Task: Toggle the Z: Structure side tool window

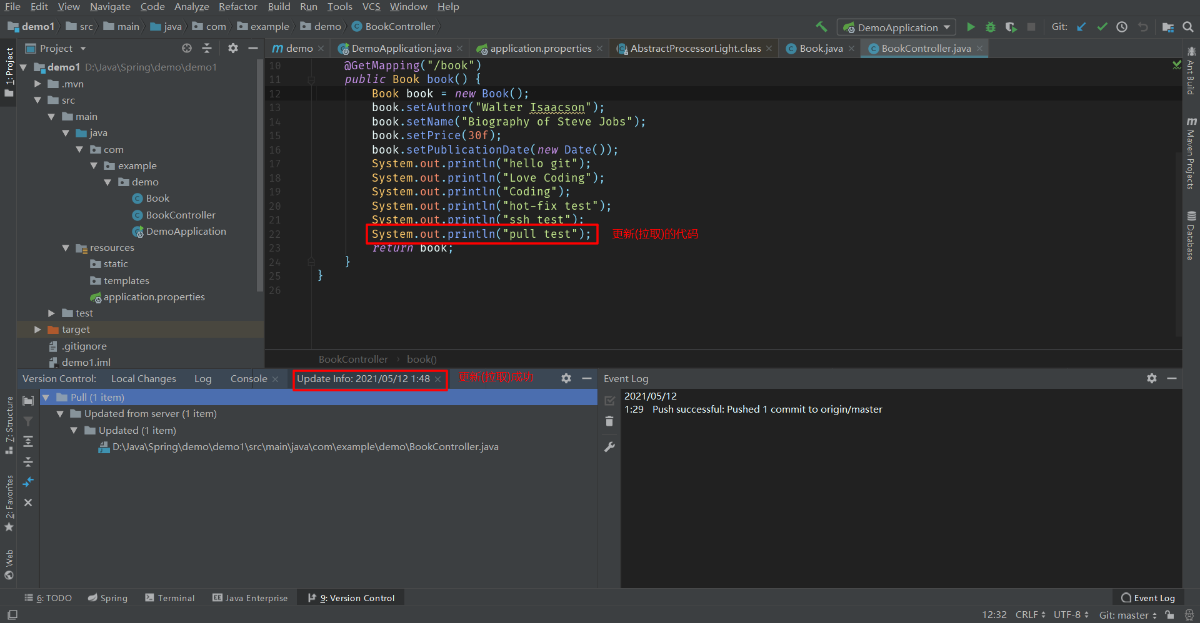Action: [x=9, y=424]
